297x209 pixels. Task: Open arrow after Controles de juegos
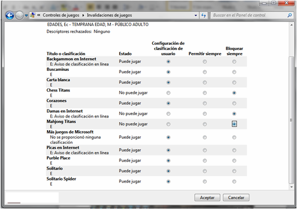[83, 15]
